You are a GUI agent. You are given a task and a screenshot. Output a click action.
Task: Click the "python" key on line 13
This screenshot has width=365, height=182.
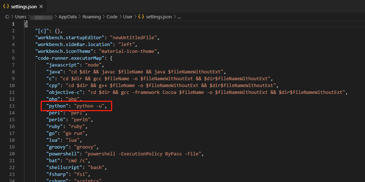pos(58,106)
